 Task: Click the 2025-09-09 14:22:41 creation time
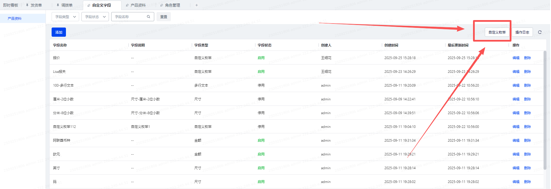[x=400, y=99]
